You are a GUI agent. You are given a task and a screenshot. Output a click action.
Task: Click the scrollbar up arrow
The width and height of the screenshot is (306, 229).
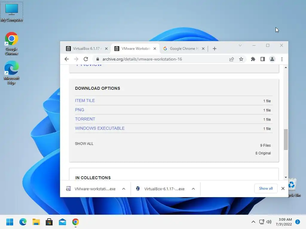pos(286,67)
